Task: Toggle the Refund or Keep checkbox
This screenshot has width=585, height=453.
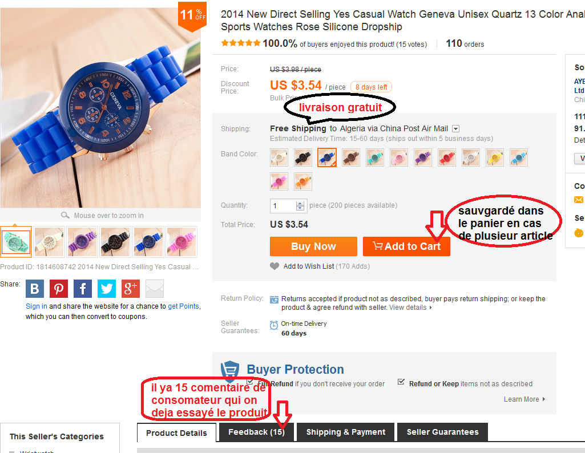Action: pyautogui.click(x=401, y=382)
